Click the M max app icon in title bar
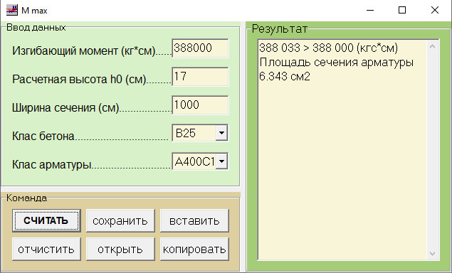 (x=12, y=11)
